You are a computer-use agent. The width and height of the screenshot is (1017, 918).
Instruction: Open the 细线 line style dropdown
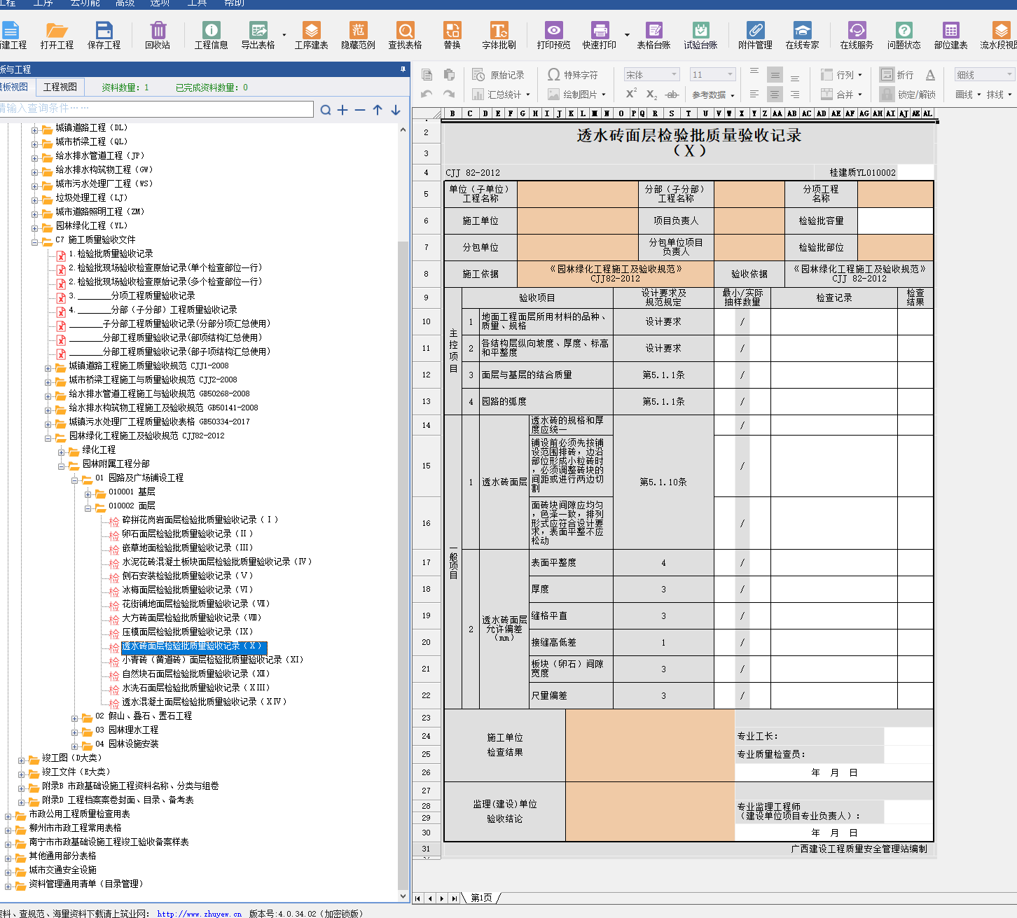point(984,75)
